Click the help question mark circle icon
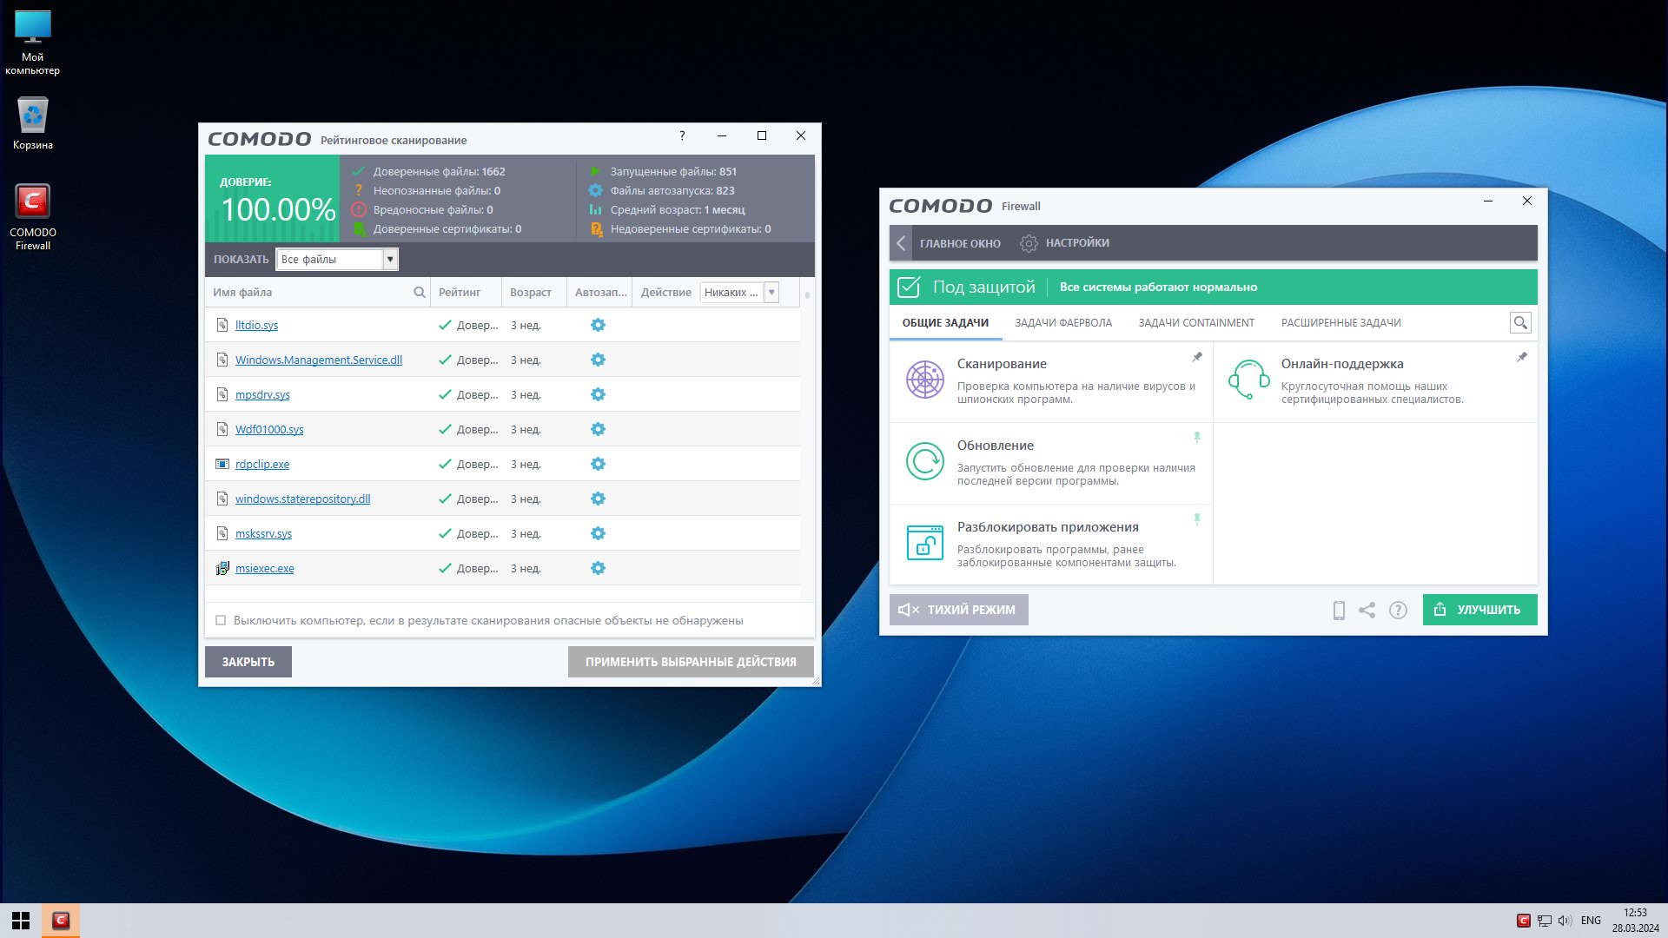This screenshot has height=938, width=1668. click(x=1397, y=610)
